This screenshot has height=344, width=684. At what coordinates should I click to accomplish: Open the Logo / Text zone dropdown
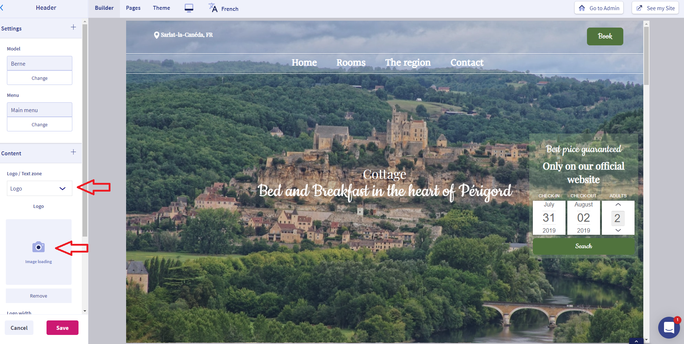coord(39,188)
